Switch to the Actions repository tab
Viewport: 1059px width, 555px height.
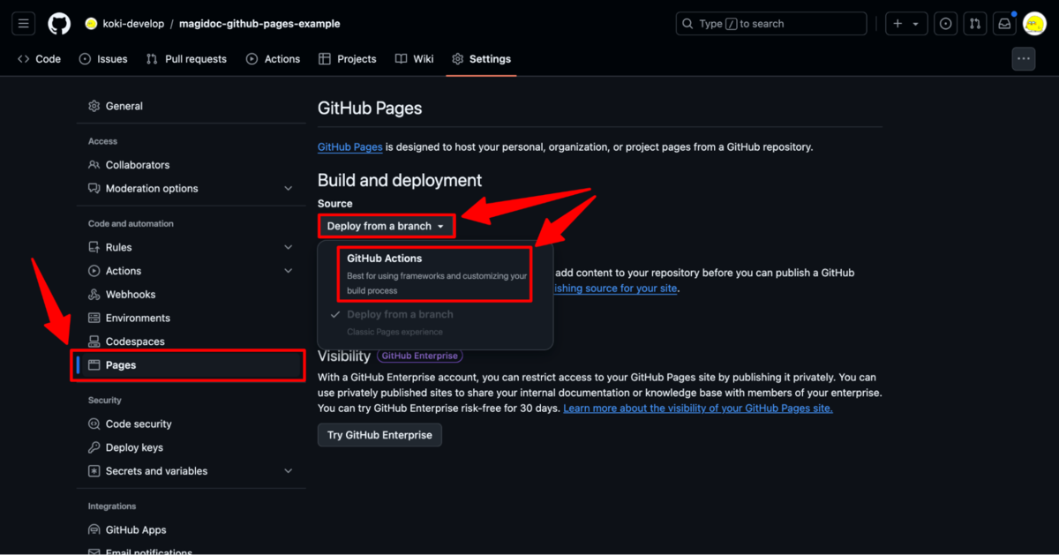tap(273, 59)
